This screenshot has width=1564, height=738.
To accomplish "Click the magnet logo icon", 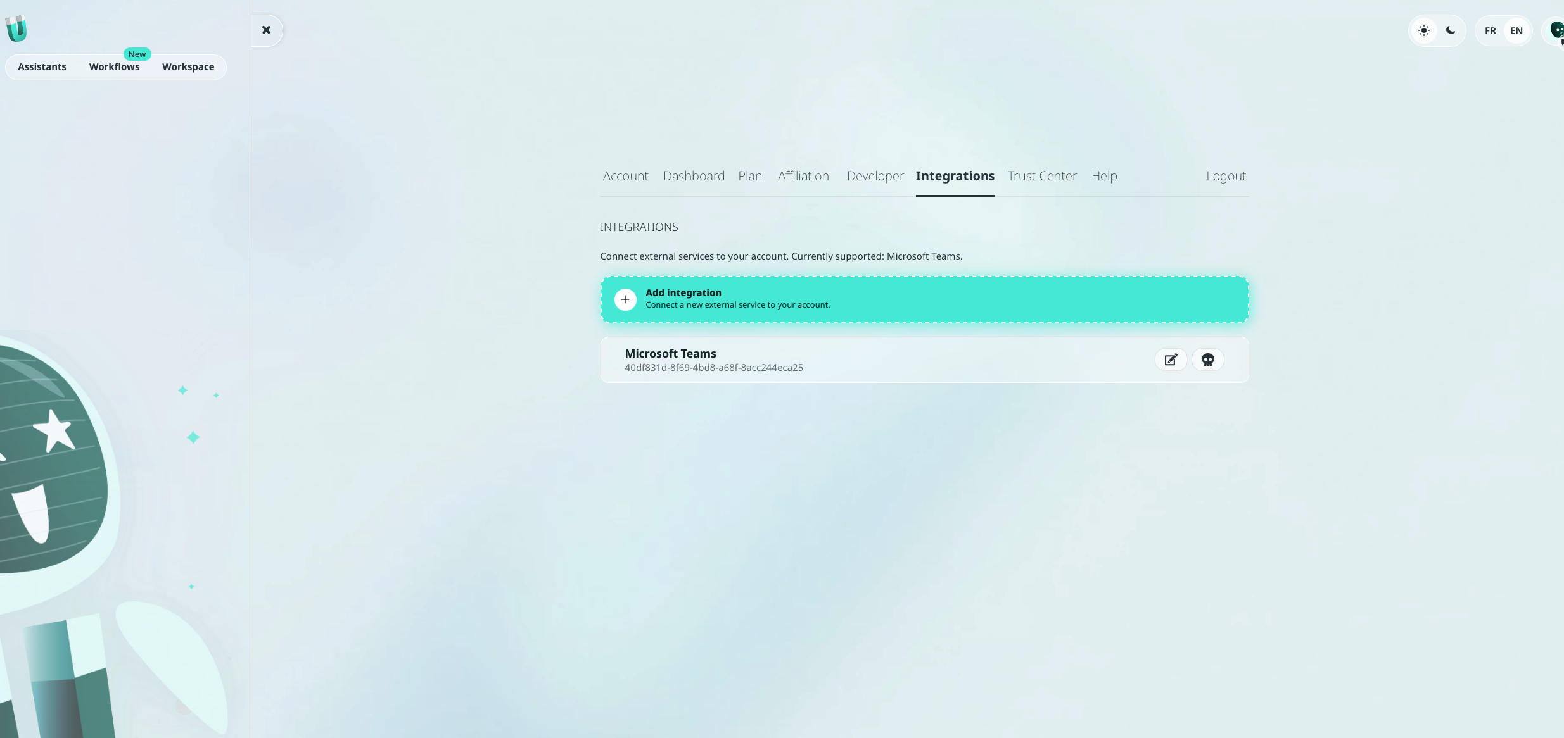I will click(16, 28).
